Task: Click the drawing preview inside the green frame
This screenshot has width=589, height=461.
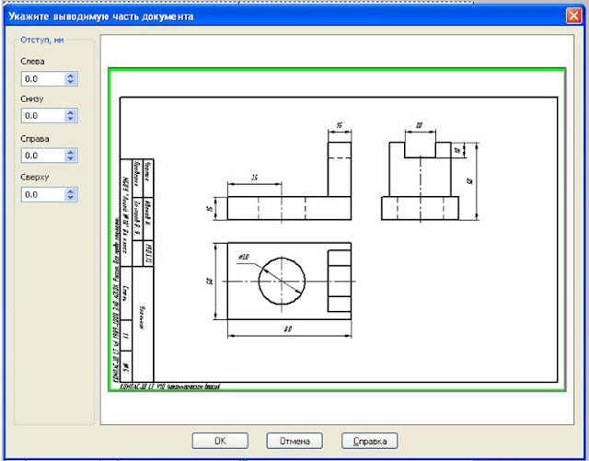Action: [337, 229]
